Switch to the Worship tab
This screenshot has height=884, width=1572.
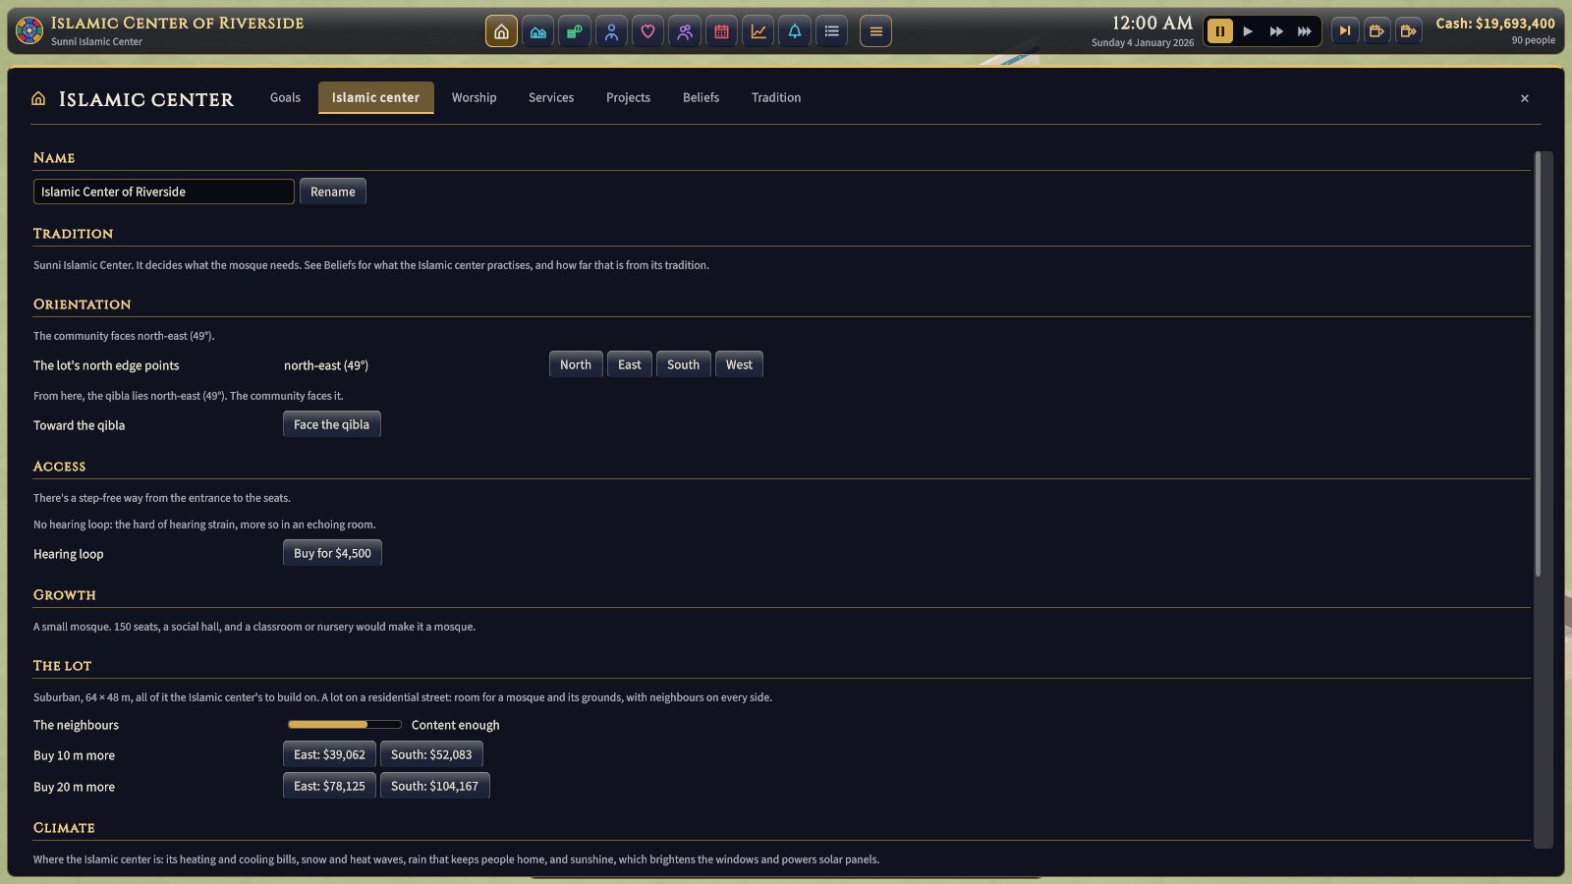pyautogui.click(x=474, y=97)
